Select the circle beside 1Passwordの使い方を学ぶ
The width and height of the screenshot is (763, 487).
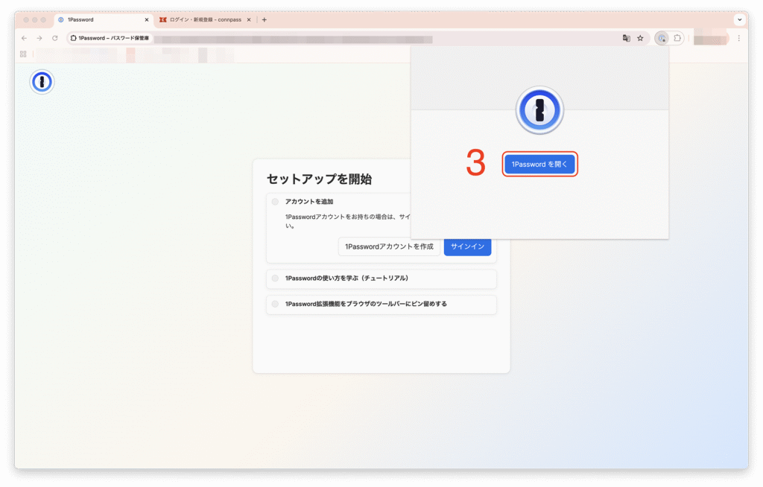(276, 278)
